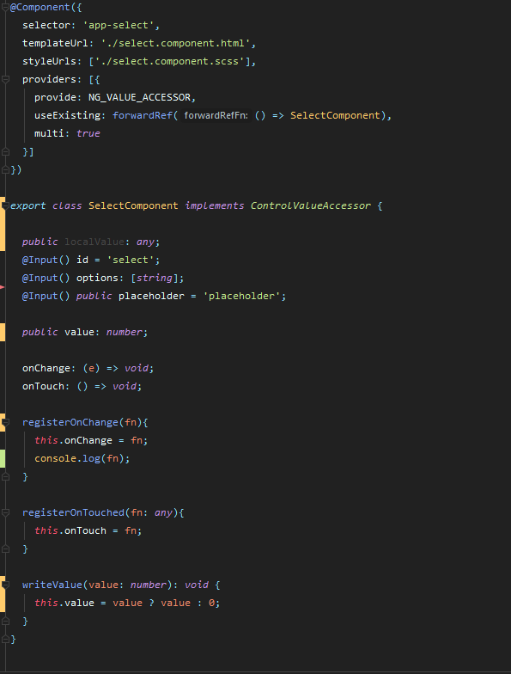511x674 pixels.
Task: Collapse the writeValue method
Action: pyautogui.click(x=5, y=585)
